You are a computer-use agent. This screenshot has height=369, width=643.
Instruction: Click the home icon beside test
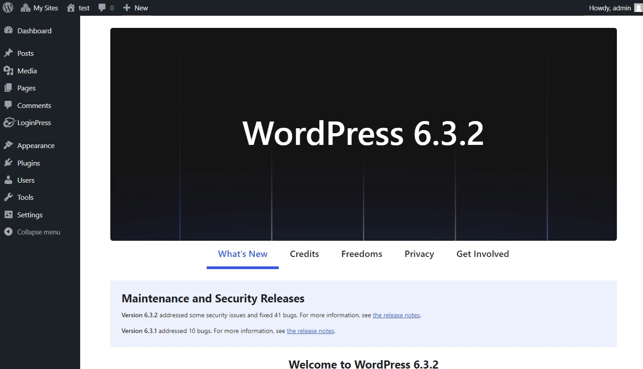click(x=71, y=8)
